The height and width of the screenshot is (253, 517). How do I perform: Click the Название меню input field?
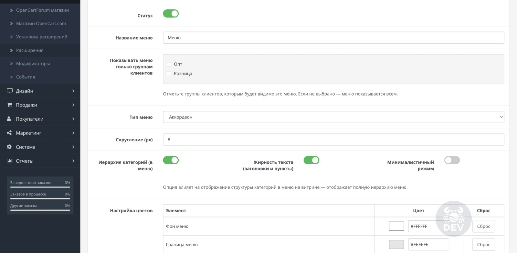333,37
